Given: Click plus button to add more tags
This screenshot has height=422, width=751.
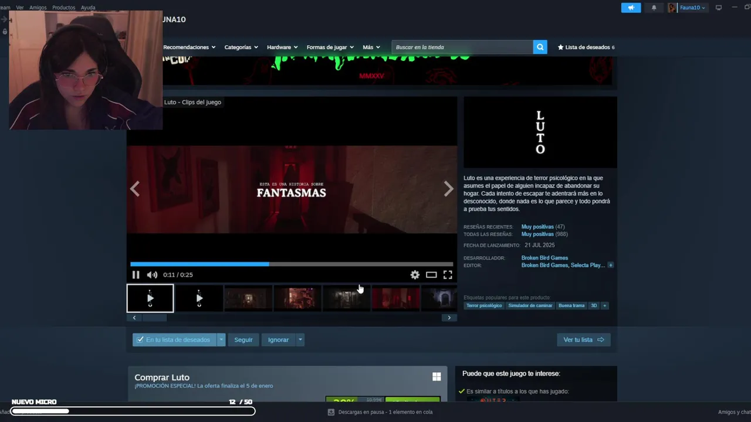Looking at the screenshot, I should point(604,305).
